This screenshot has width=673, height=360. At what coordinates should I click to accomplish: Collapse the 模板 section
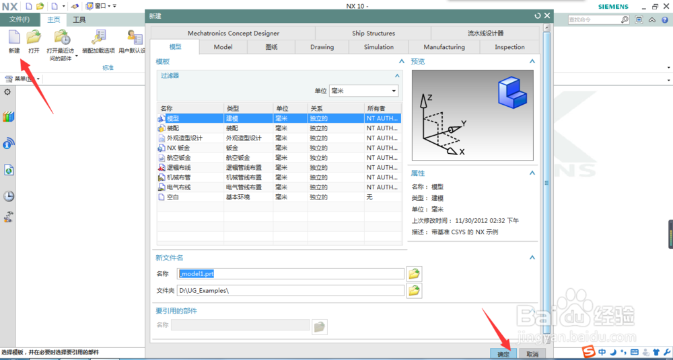pyautogui.click(x=401, y=62)
